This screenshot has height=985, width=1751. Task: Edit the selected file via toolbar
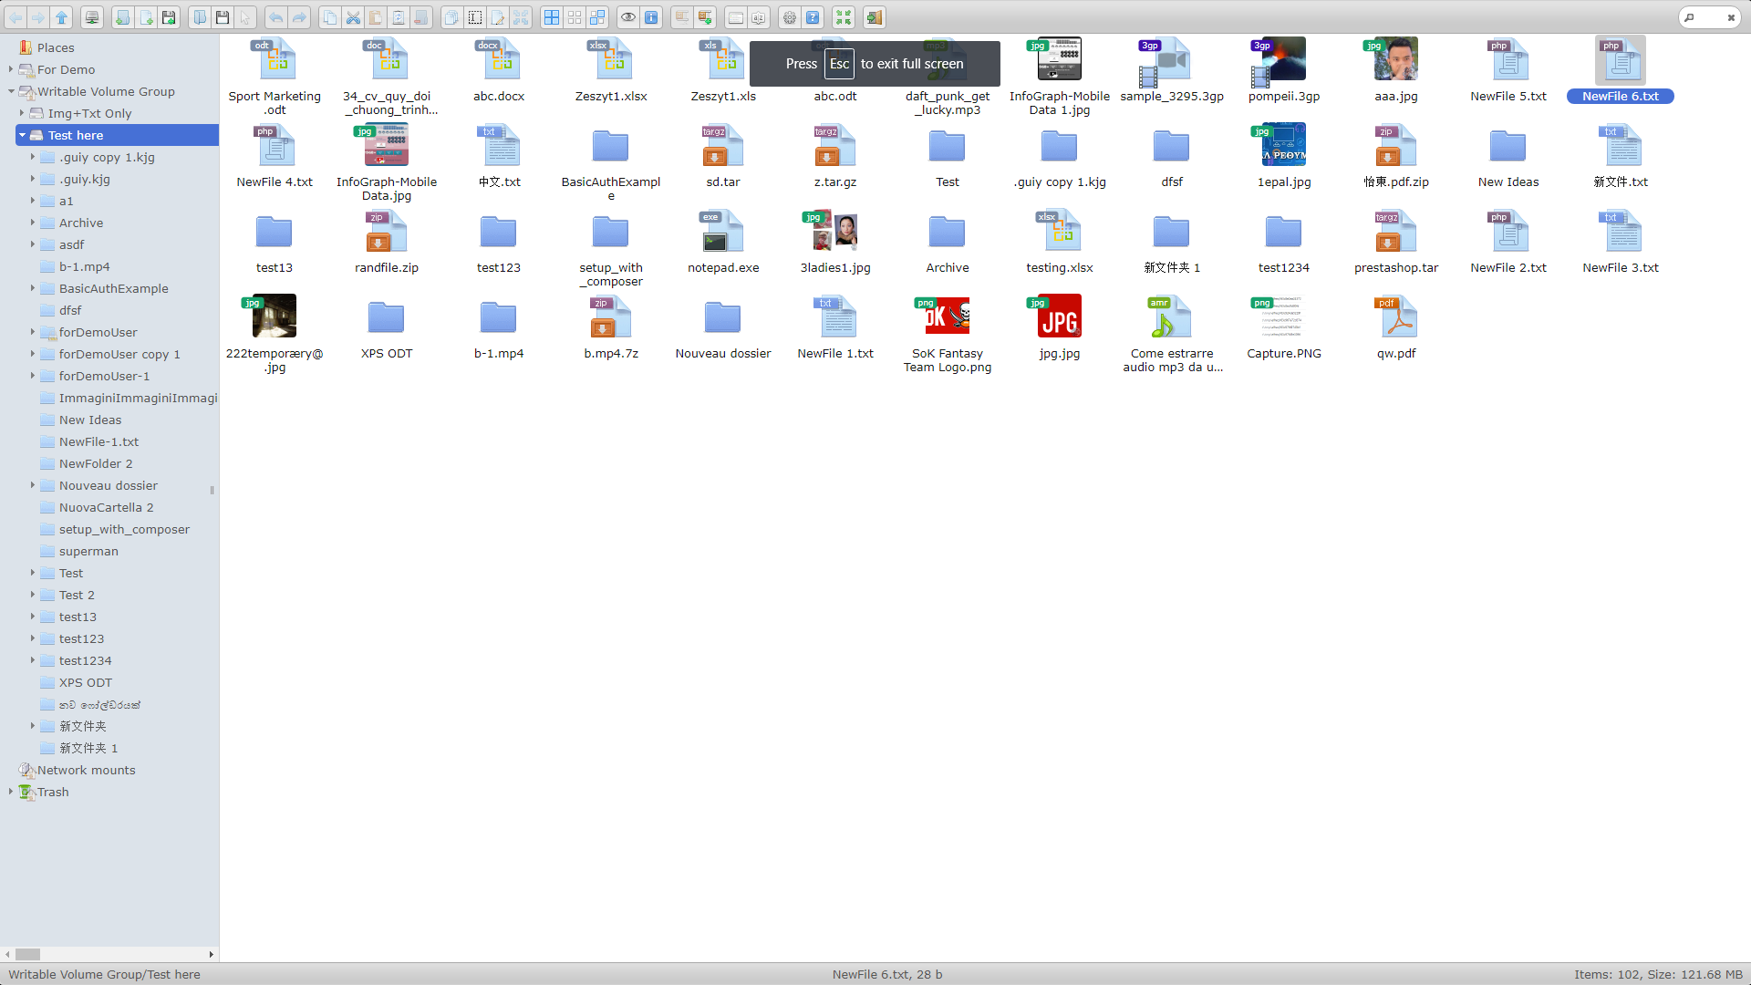click(x=498, y=17)
